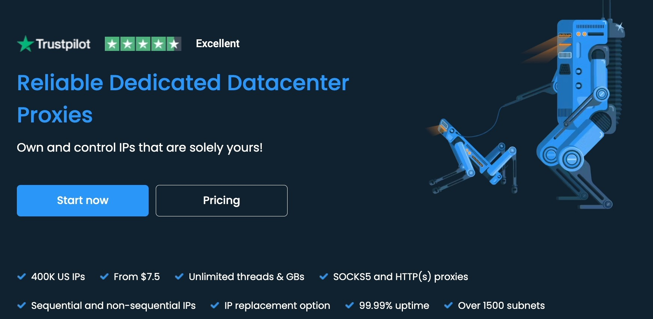
Task: Select the Excellent rating label
Action: pyautogui.click(x=218, y=43)
